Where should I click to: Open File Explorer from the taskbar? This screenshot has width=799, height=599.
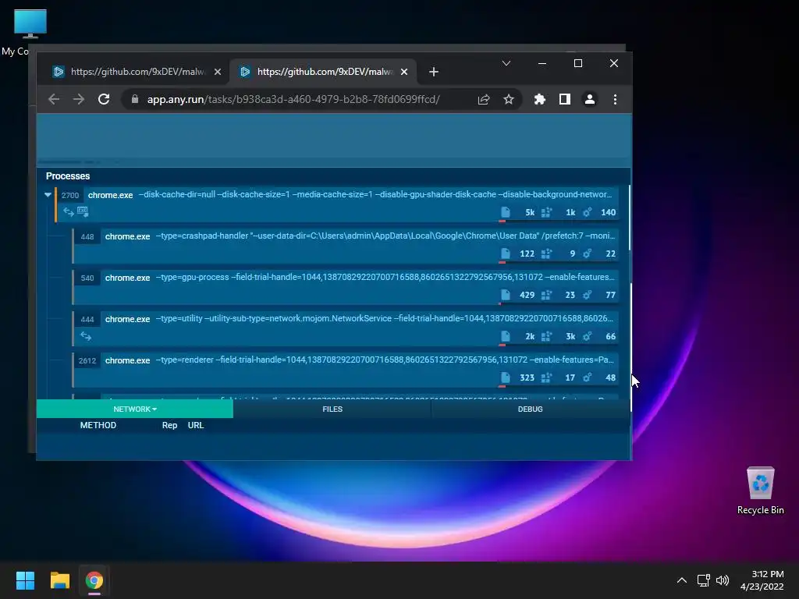(59, 580)
